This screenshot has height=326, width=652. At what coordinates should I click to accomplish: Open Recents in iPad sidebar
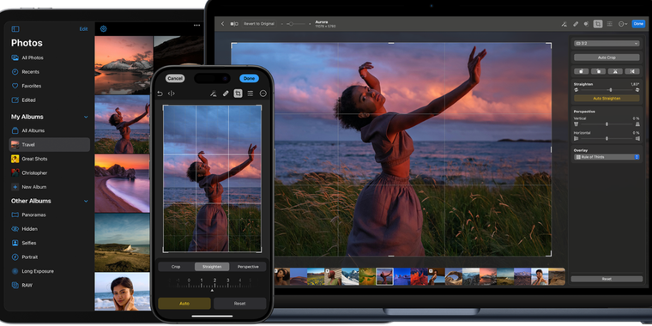point(49,72)
